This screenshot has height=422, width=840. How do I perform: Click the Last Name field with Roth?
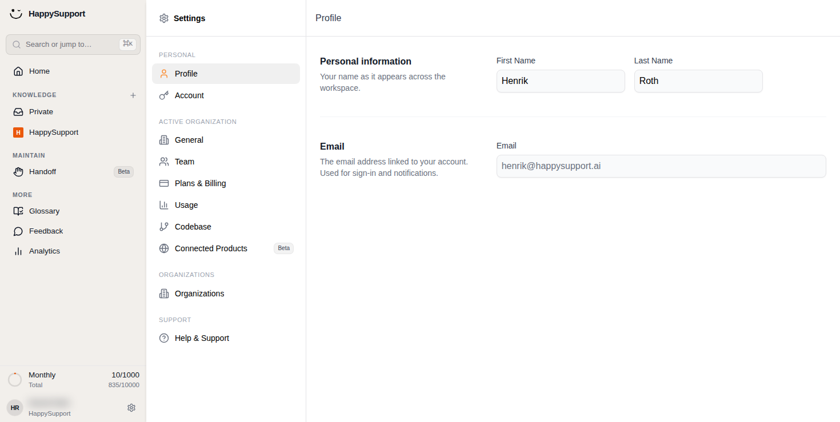pos(698,81)
